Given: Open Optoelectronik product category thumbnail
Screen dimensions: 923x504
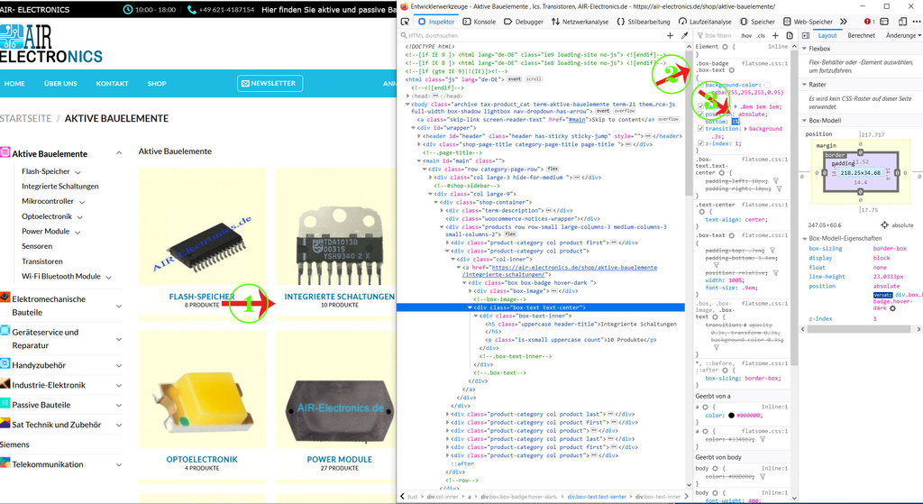Looking at the screenshot, I should [x=202, y=389].
